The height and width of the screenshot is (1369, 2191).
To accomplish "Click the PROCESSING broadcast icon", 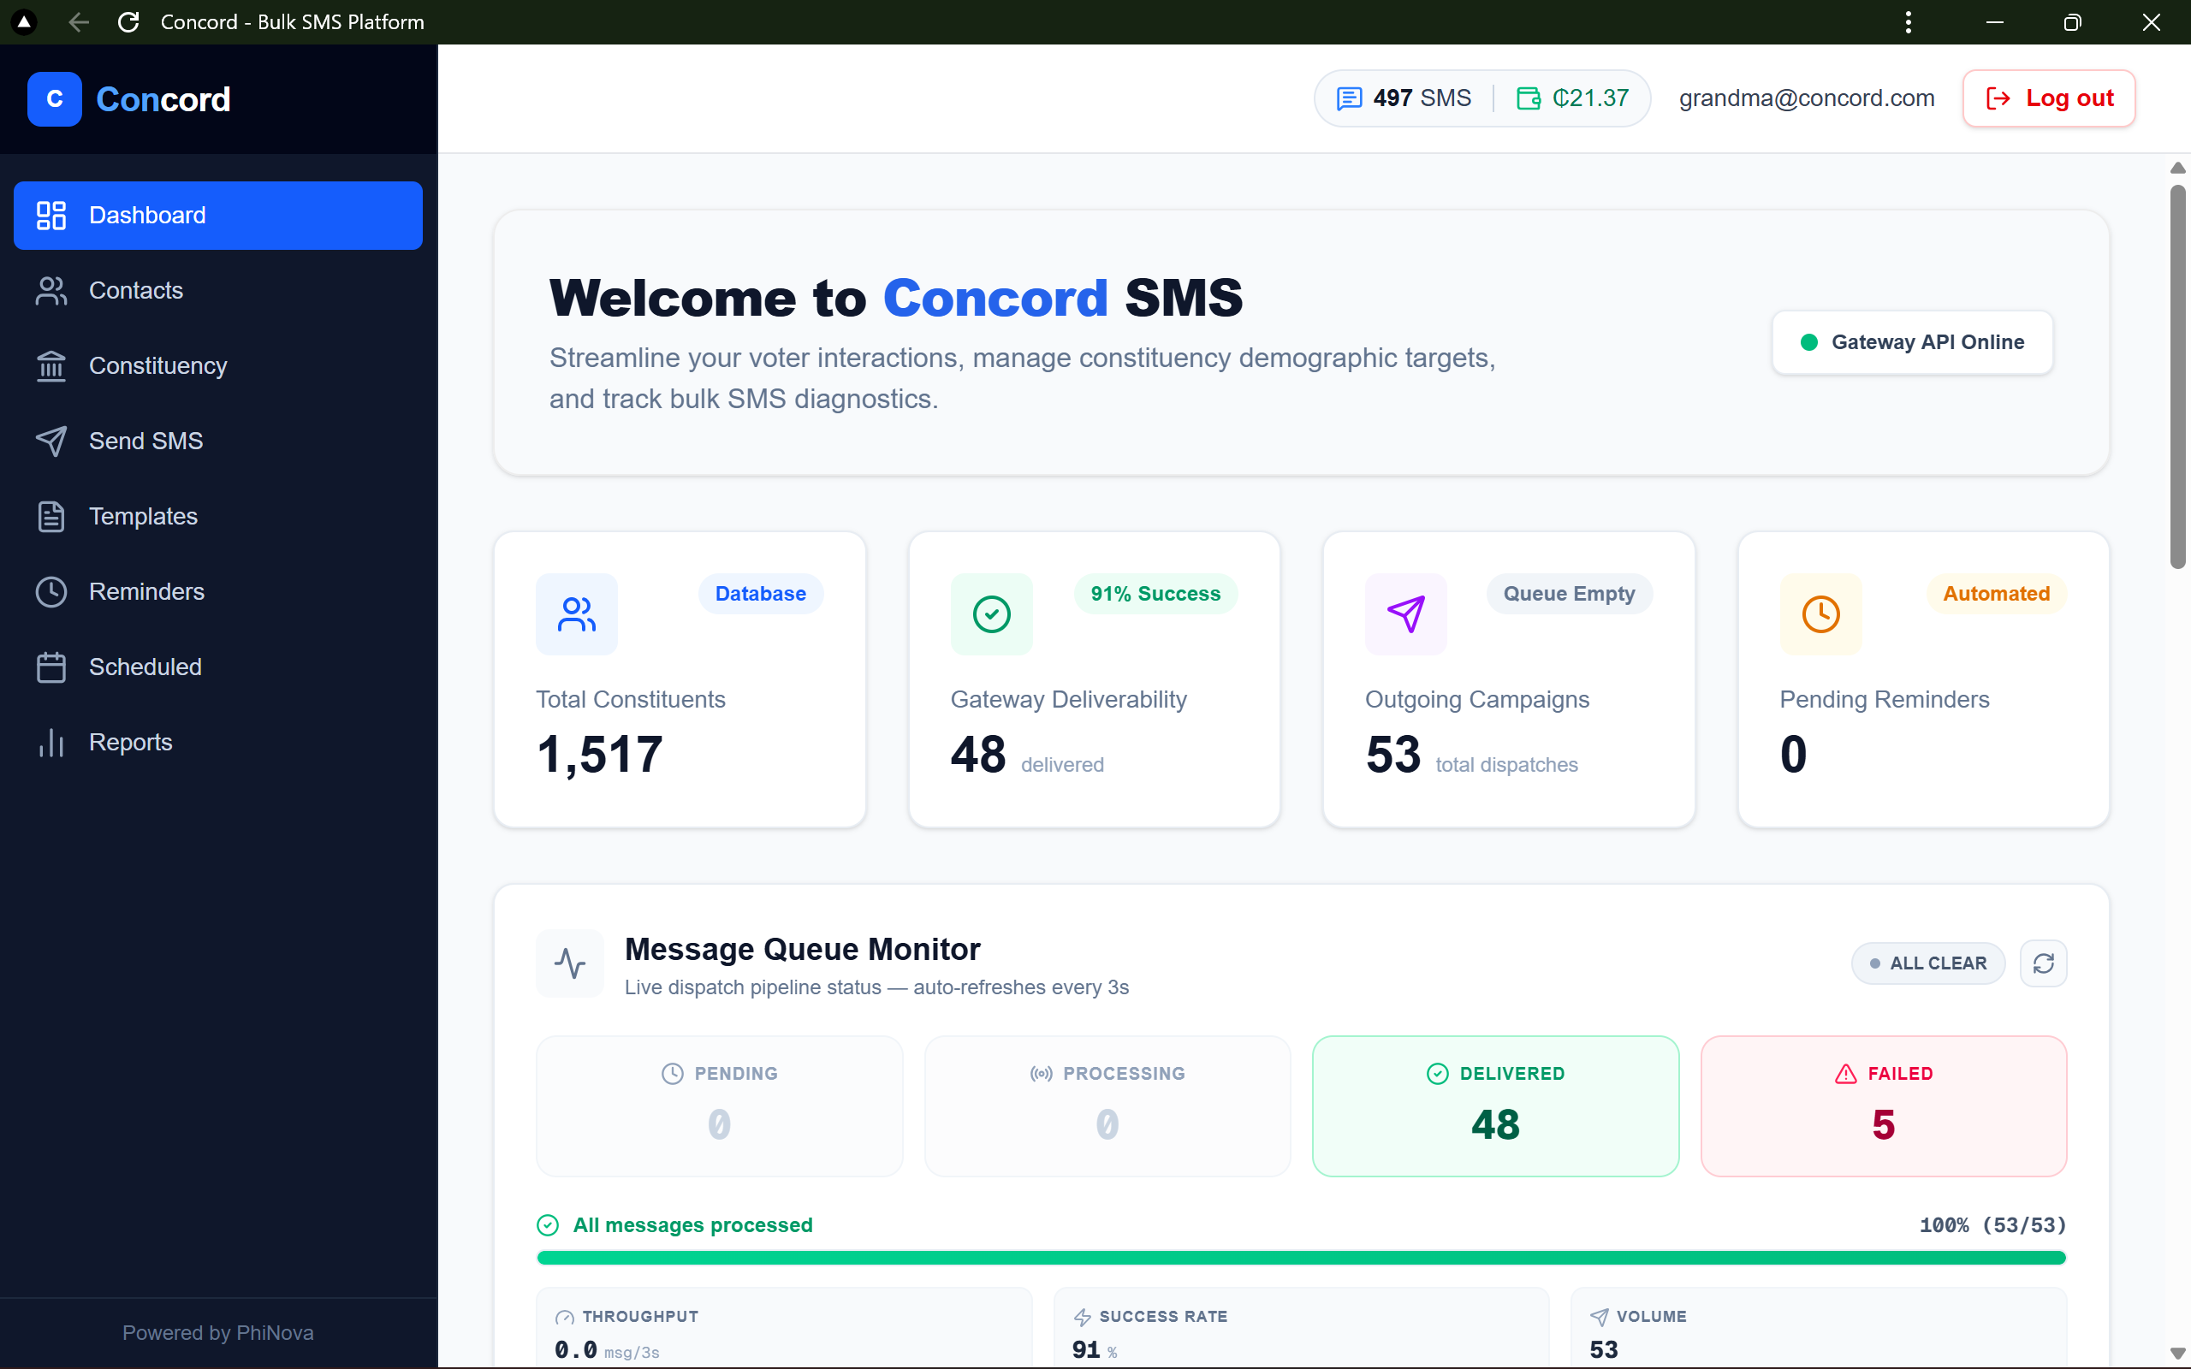I will tap(1042, 1074).
